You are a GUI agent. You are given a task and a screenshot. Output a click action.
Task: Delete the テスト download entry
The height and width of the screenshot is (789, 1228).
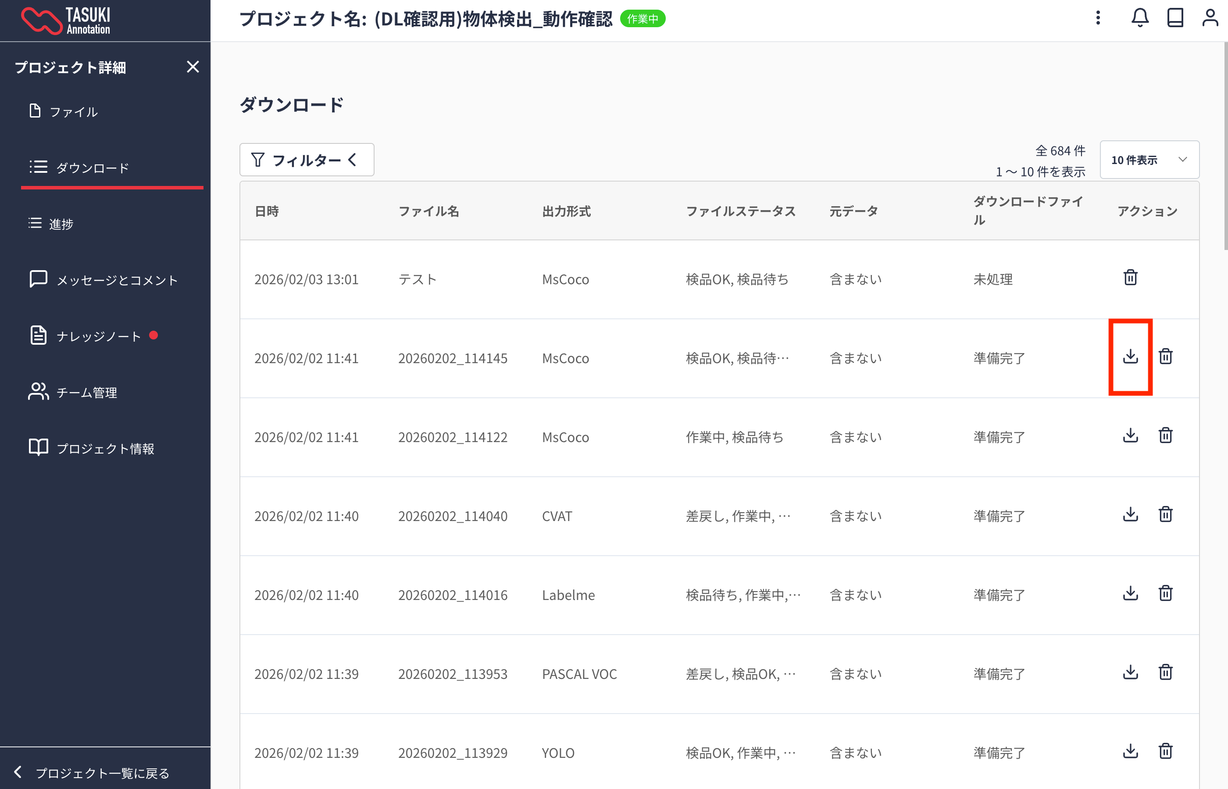(1130, 278)
